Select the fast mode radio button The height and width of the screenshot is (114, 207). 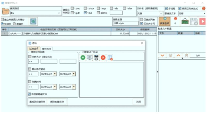tap(2, 24)
